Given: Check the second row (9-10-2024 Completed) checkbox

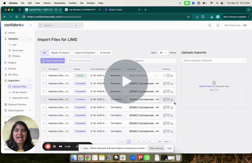Looking at the screenshot, I should pos(44,83).
